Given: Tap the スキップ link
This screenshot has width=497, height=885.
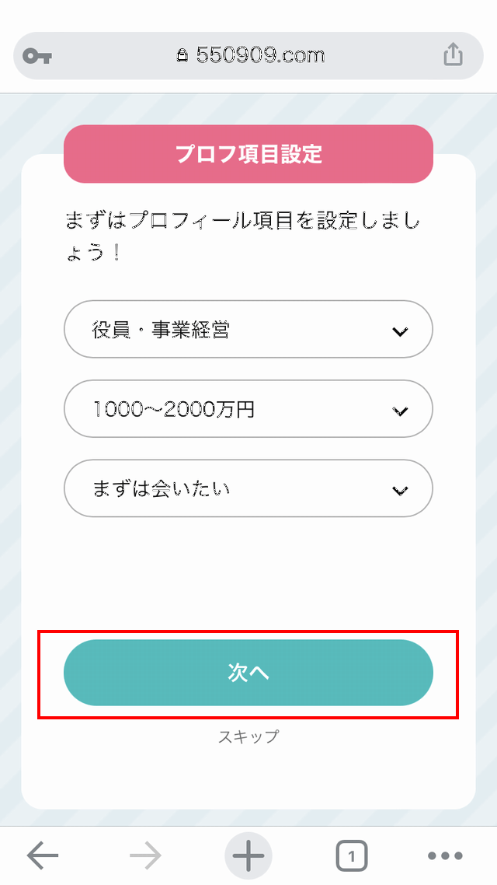Looking at the screenshot, I should click(248, 736).
